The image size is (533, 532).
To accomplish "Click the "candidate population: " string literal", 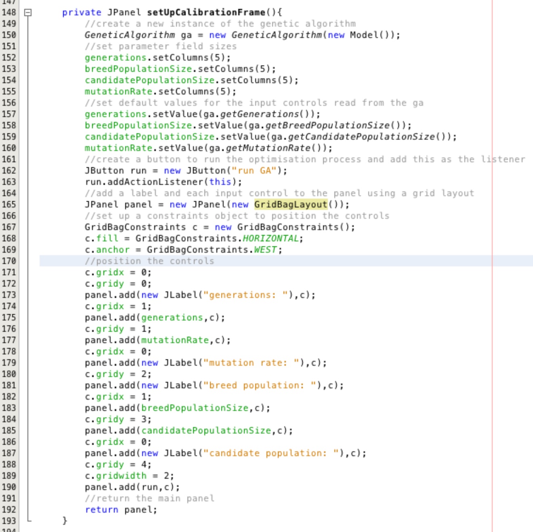I will 271,453.
